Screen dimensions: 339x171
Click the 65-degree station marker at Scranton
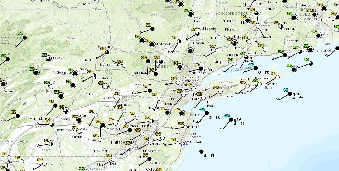107,52
